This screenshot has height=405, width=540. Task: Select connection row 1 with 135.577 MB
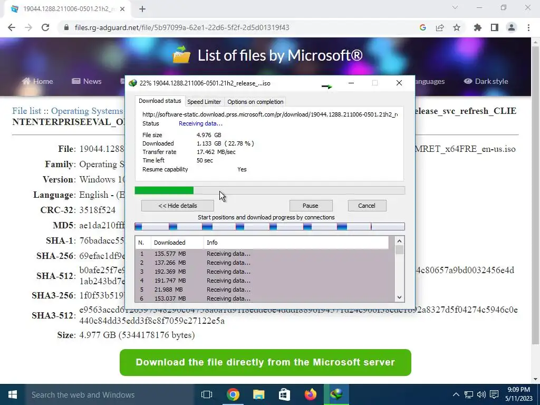click(x=265, y=254)
